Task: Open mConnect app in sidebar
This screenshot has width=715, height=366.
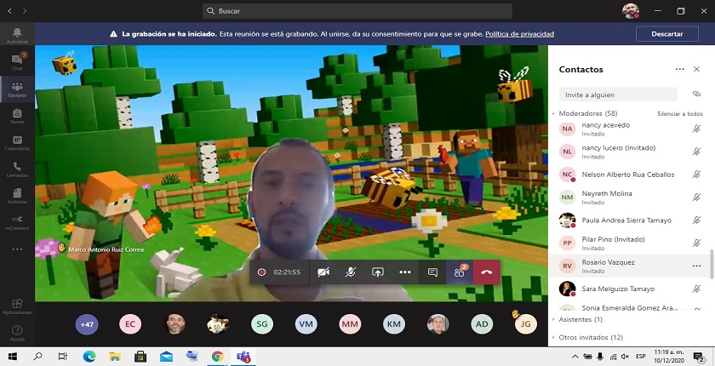Action: point(17,222)
